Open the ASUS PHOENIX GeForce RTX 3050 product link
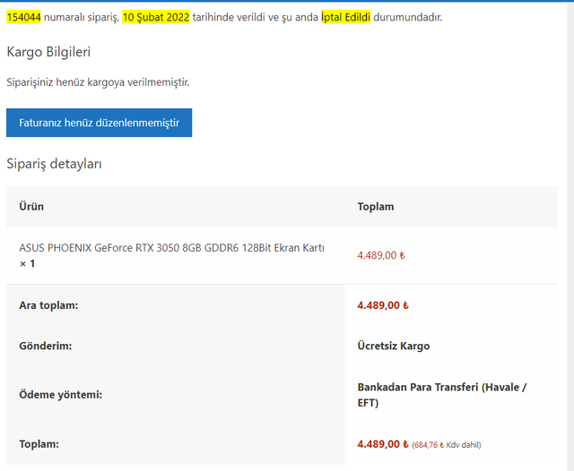 tap(171, 248)
